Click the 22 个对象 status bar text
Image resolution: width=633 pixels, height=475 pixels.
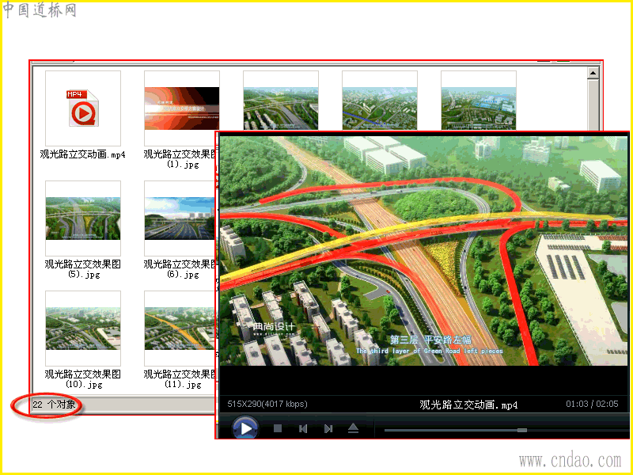coord(54,405)
